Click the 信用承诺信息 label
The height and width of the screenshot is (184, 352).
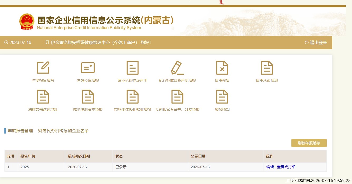tap(267, 80)
